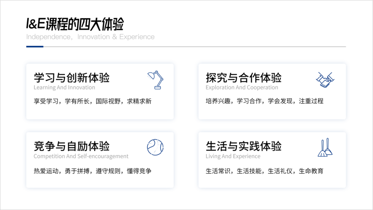Click the text 热爱运动，勇于拼搏，遵守规则，懂得竞争
Viewport: 373px width, 210px height.
click(93, 171)
